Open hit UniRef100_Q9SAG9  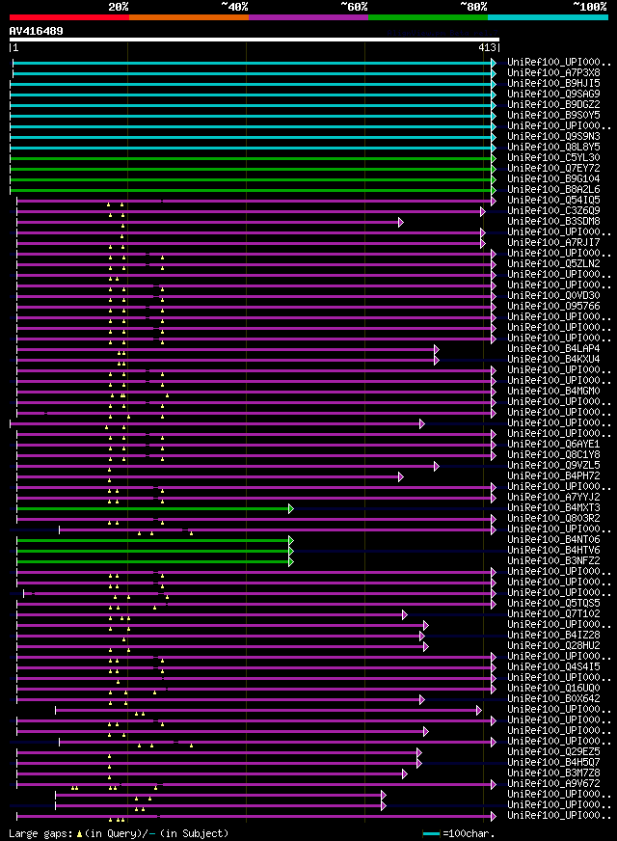(553, 94)
